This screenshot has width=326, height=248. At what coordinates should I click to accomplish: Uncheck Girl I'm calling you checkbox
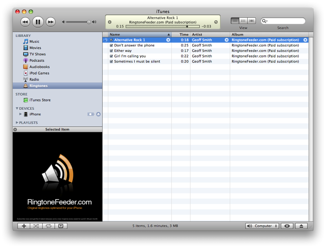pyautogui.click(x=111, y=56)
